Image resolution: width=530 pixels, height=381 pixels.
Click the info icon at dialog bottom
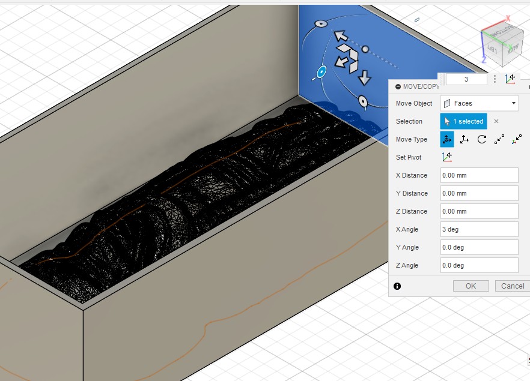tap(397, 286)
